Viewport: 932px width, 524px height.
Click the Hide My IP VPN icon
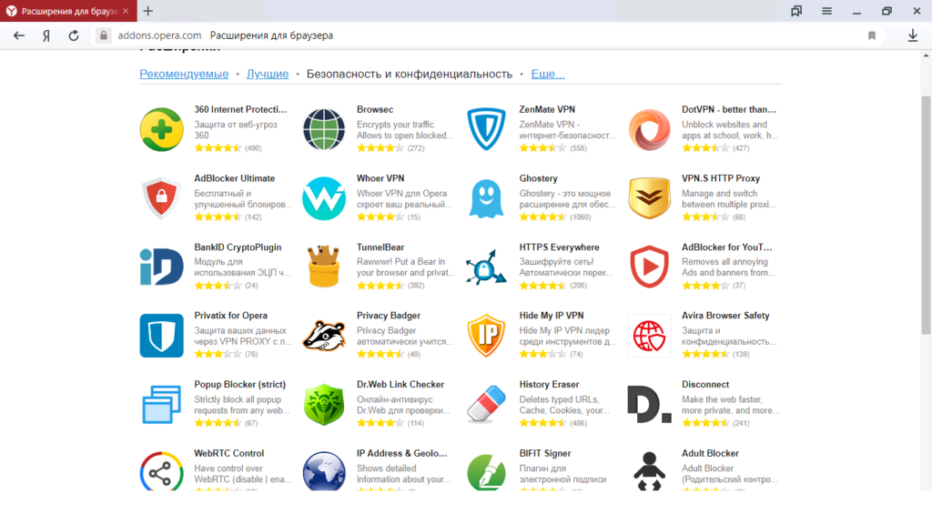click(x=486, y=336)
